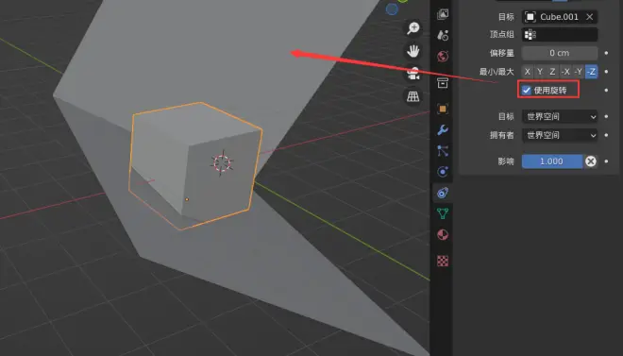Open the Collection properties box tab
This screenshot has height=356, width=623.
point(443,83)
